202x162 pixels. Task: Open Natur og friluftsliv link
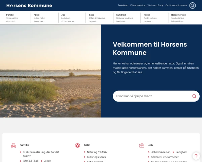97,152
